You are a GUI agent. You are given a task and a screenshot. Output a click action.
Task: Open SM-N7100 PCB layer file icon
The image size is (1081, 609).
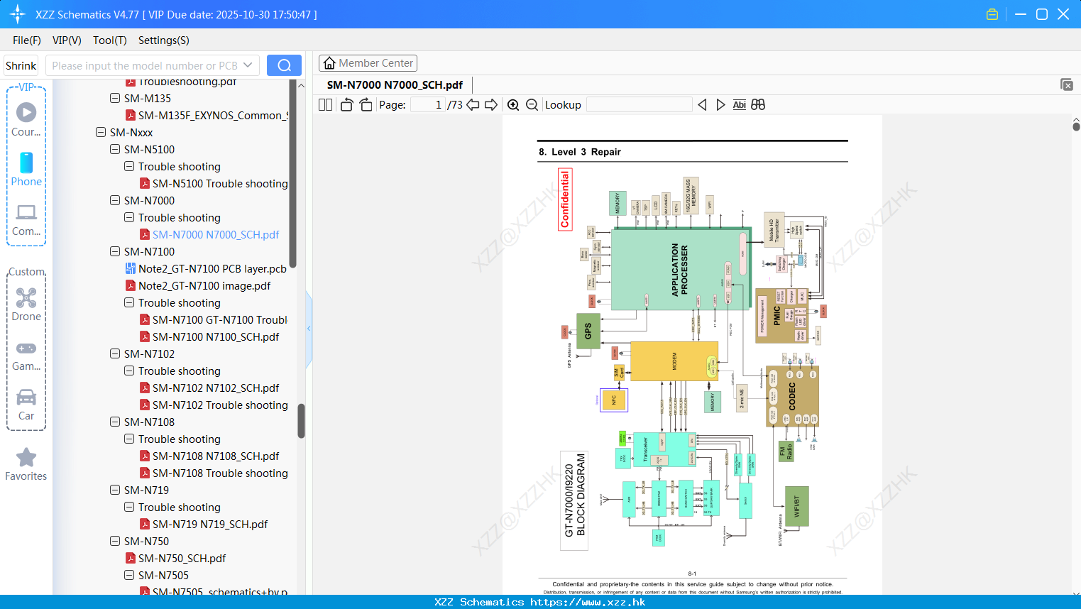pyautogui.click(x=131, y=268)
